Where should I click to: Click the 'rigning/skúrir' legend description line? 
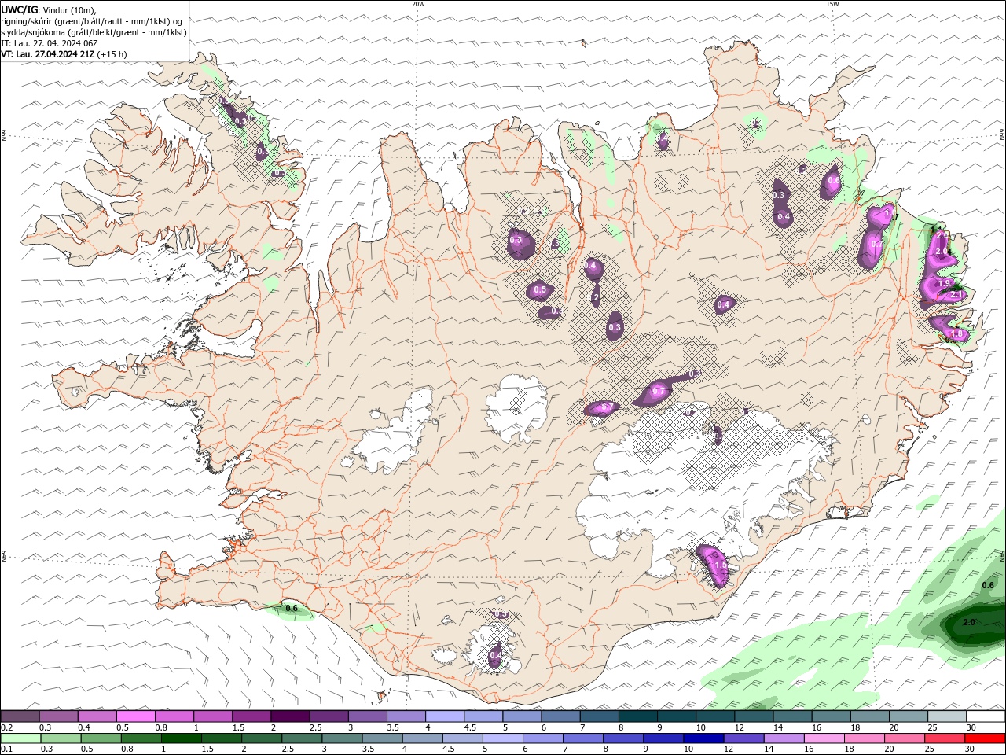click(x=92, y=21)
